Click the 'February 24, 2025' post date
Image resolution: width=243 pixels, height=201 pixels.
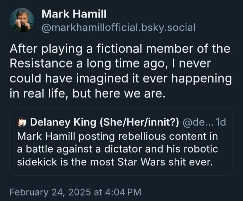[x=49, y=192]
